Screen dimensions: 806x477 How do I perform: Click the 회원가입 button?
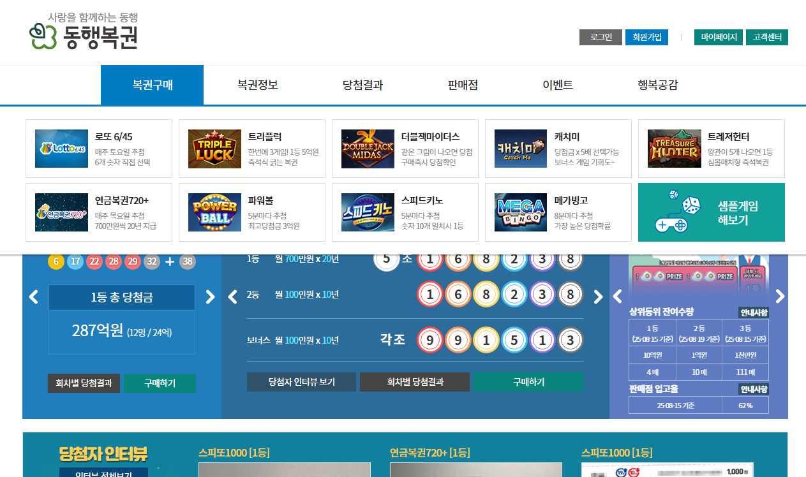646,37
